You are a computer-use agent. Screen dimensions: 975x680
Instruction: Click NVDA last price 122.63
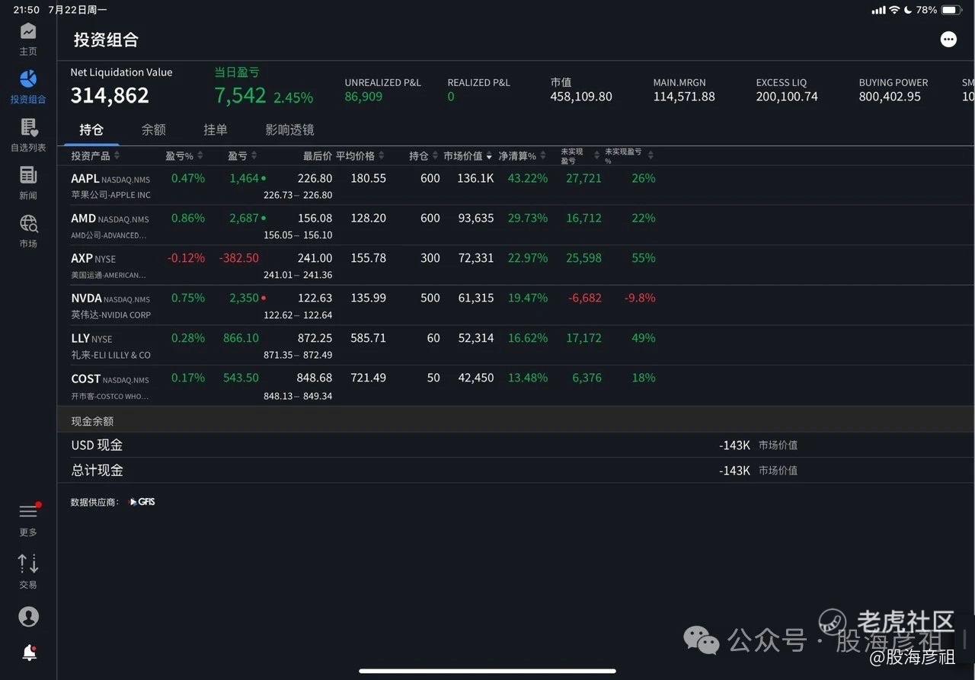pos(315,298)
